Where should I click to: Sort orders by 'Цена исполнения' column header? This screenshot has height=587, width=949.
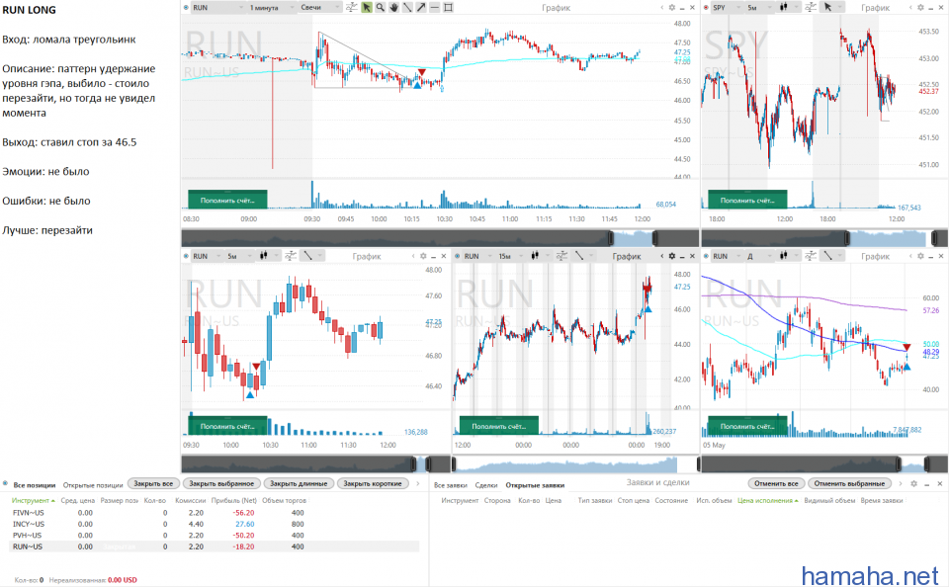tap(767, 500)
